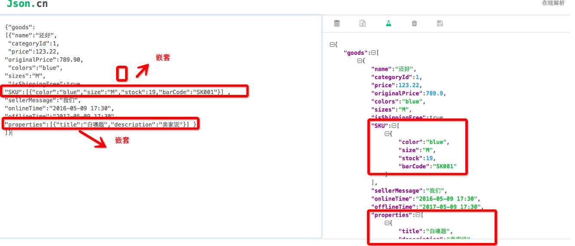This screenshot has height=246, width=575.
Task: Collapse the "properties" array node
Action: [418, 215]
